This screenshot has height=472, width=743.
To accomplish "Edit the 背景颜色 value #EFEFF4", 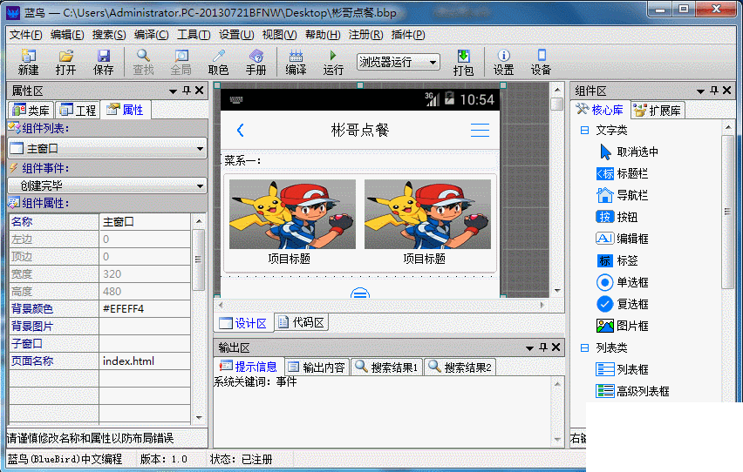I will point(145,308).
